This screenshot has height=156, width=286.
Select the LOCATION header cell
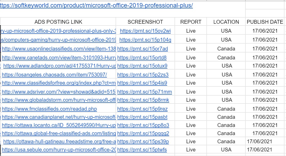click(226, 22)
